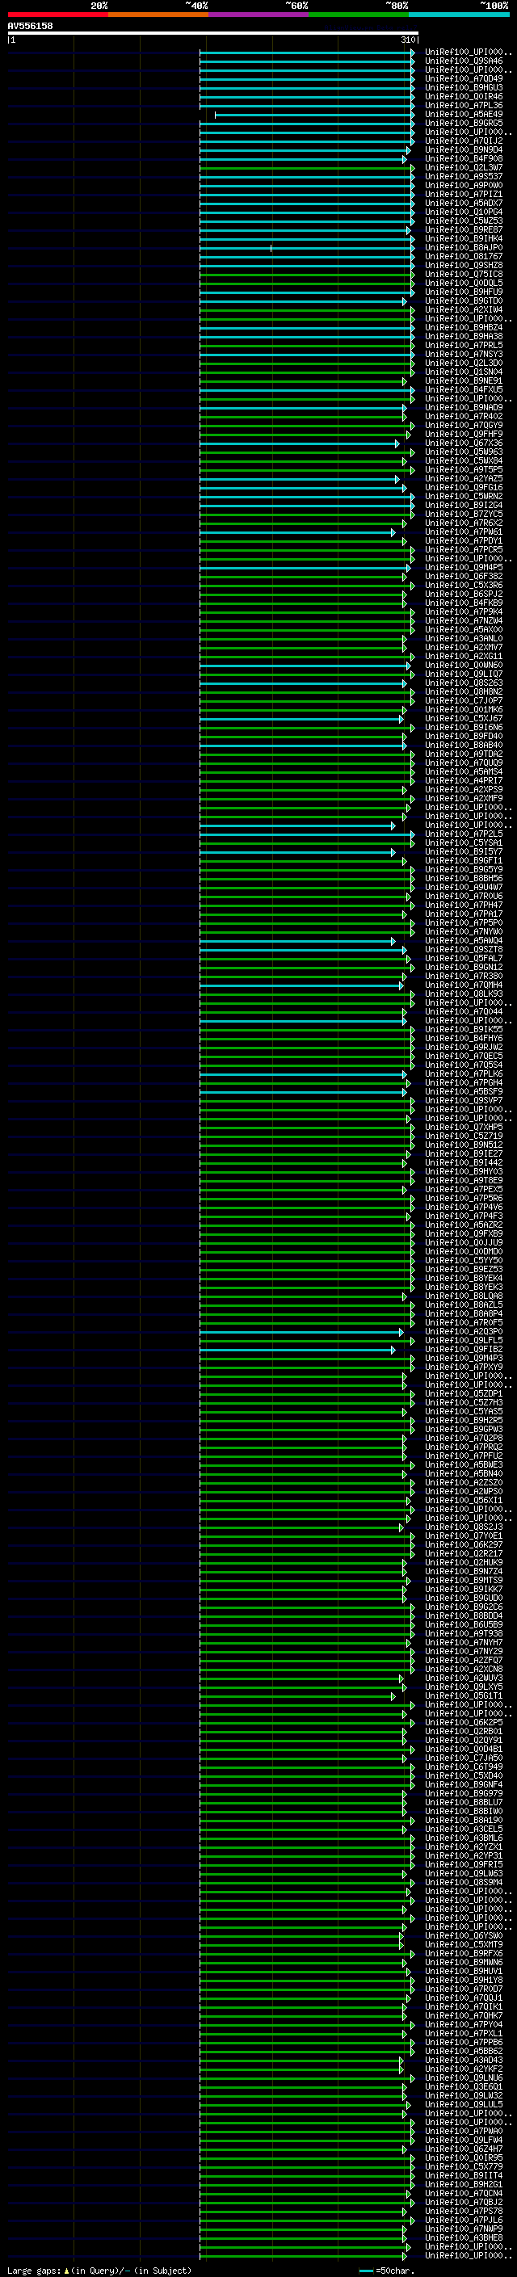Open hit UniRef100_A5AE49

(x=464, y=114)
